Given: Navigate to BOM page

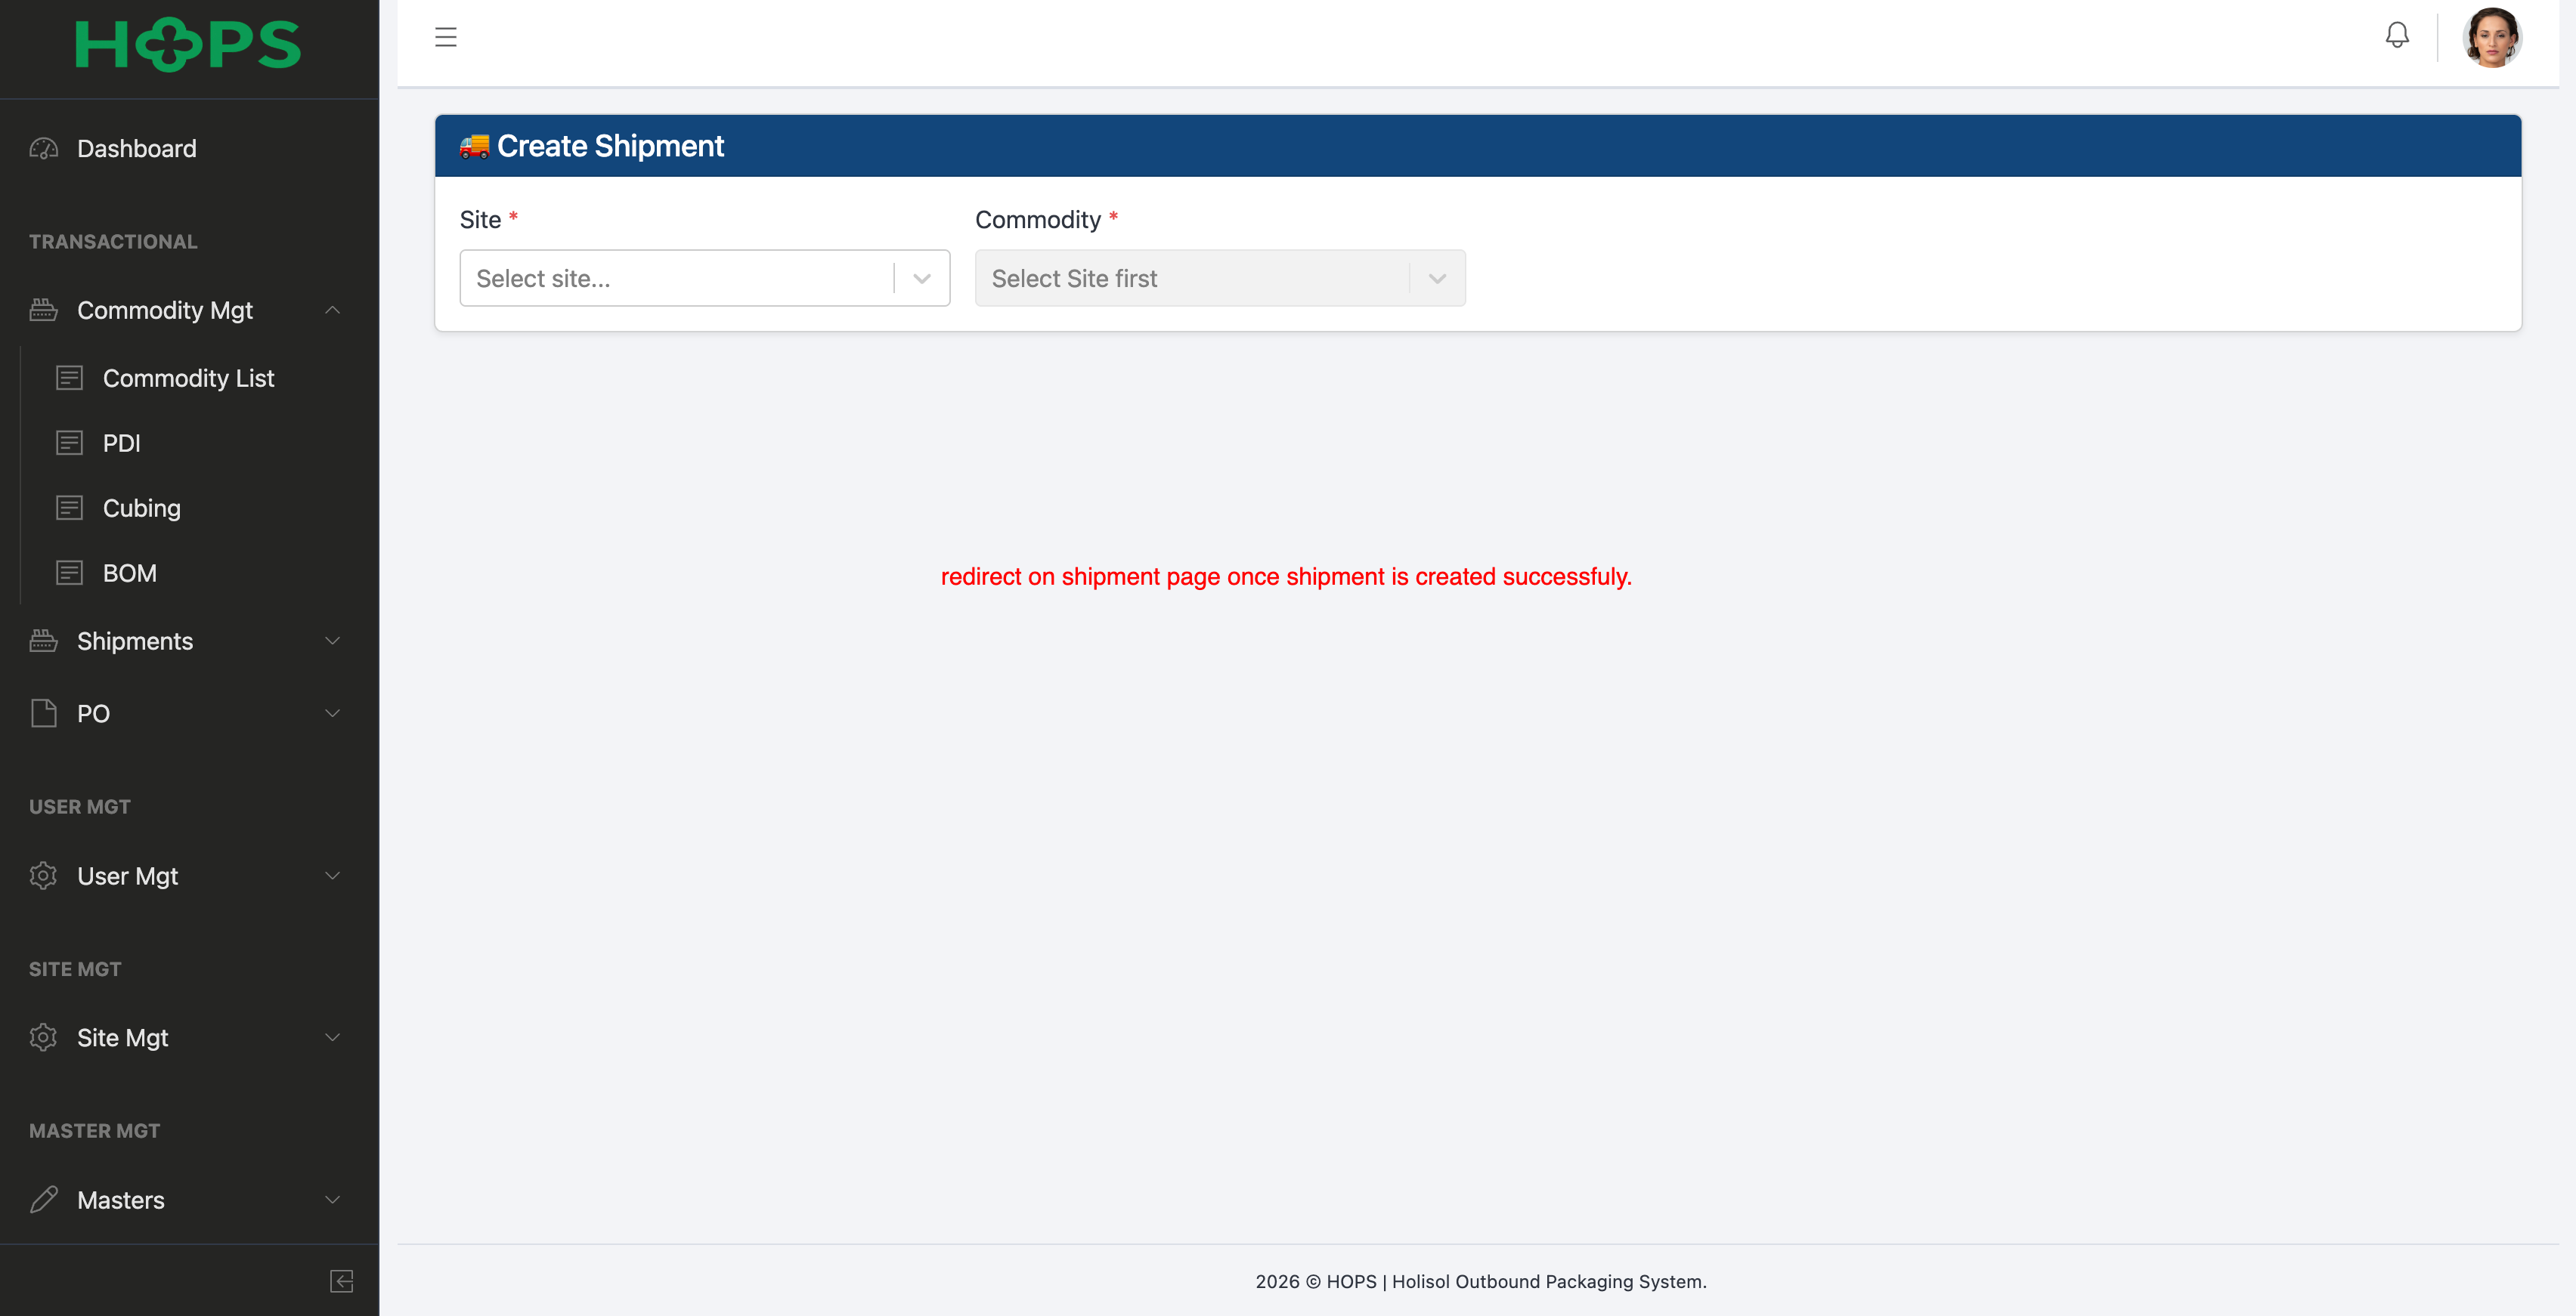Looking at the screenshot, I should (x=129, y=573).
